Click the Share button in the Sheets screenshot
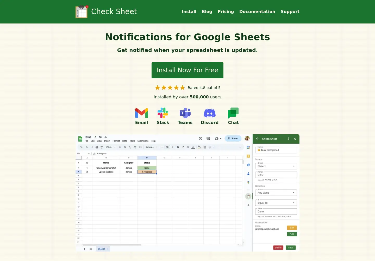This screenshot has height=261, width=375. pyautogui.click(x=233, y=139)
